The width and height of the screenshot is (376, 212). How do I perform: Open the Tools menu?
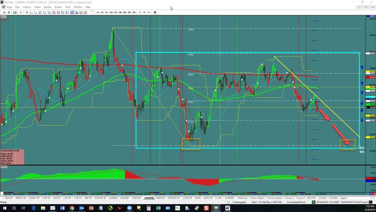pyautogui.click(x=68, y=7)
